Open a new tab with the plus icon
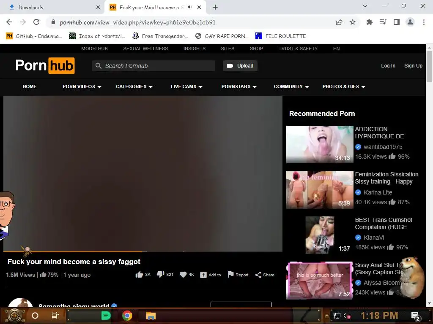The width and height of the screenshot is (433, 324). point(215,8)
